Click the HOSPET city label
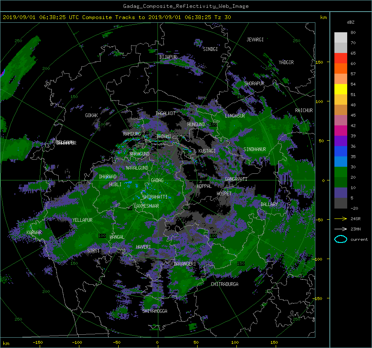372x348 pixels. click(224, 194)
